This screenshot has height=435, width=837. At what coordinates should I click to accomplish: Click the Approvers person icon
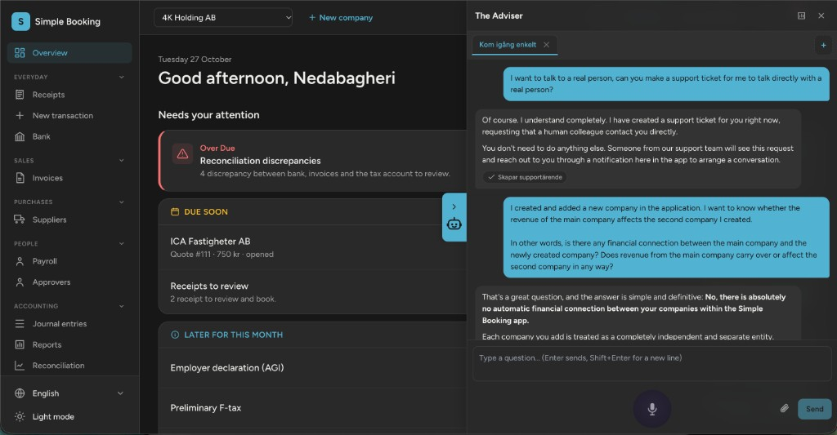click(x=20, y=282)
